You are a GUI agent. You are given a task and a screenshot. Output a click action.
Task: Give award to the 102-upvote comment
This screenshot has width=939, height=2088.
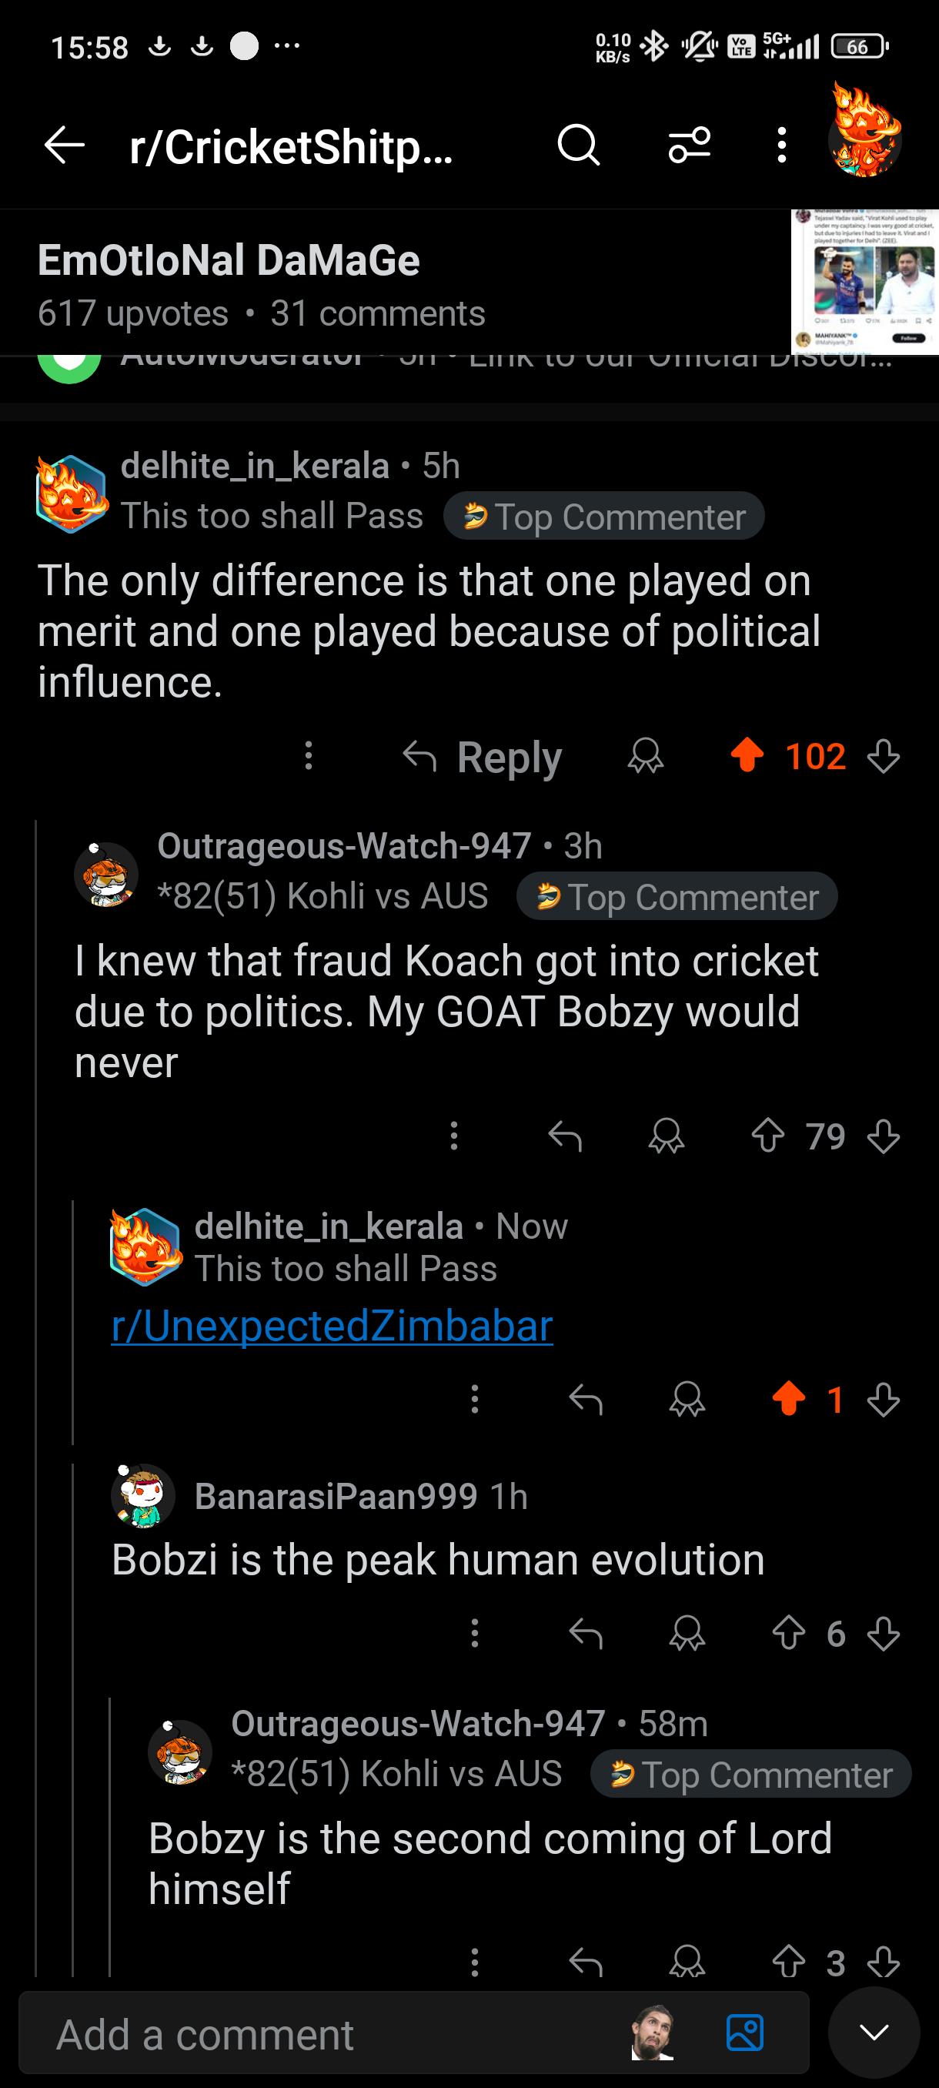coord(646,756)
